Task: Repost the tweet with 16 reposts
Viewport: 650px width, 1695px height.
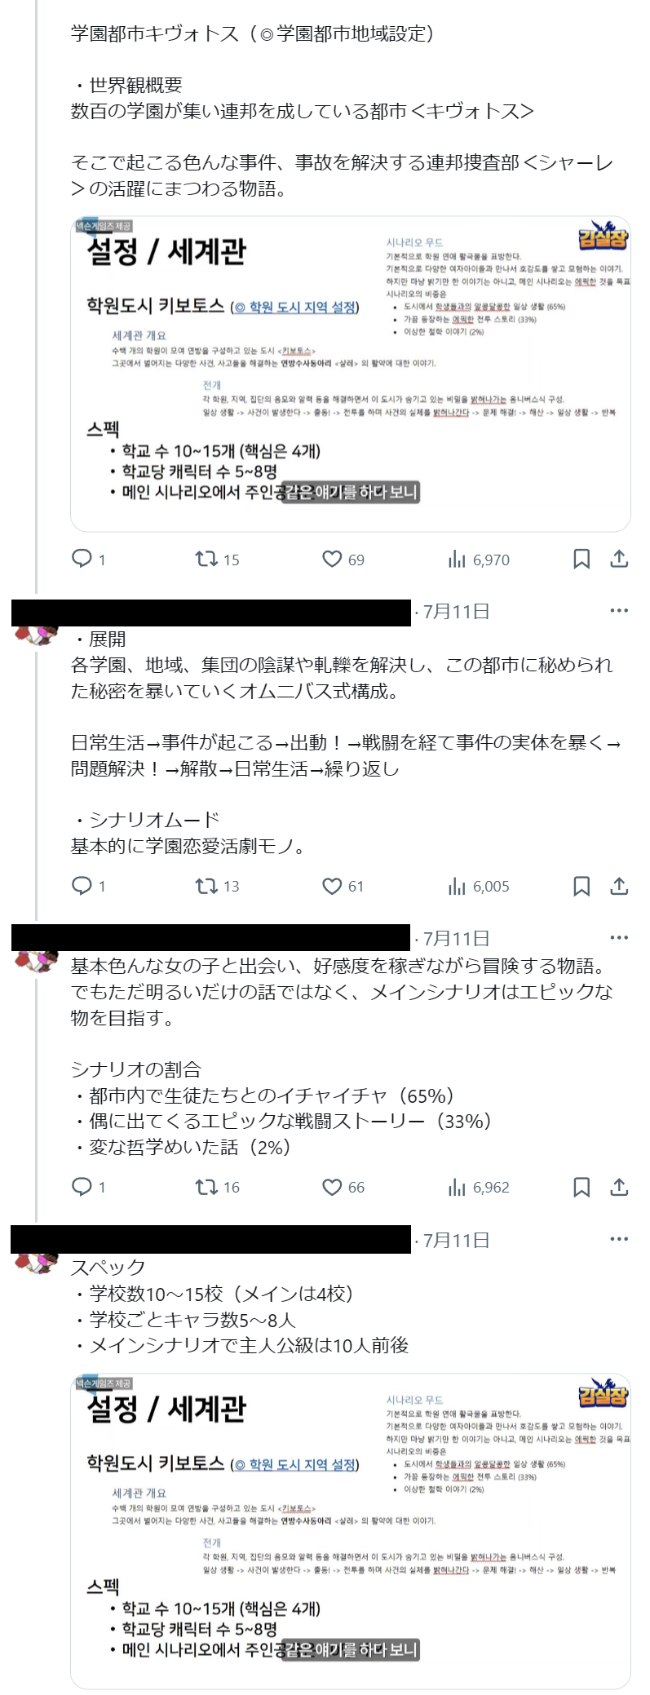Action: click(x=206, y=1187)
